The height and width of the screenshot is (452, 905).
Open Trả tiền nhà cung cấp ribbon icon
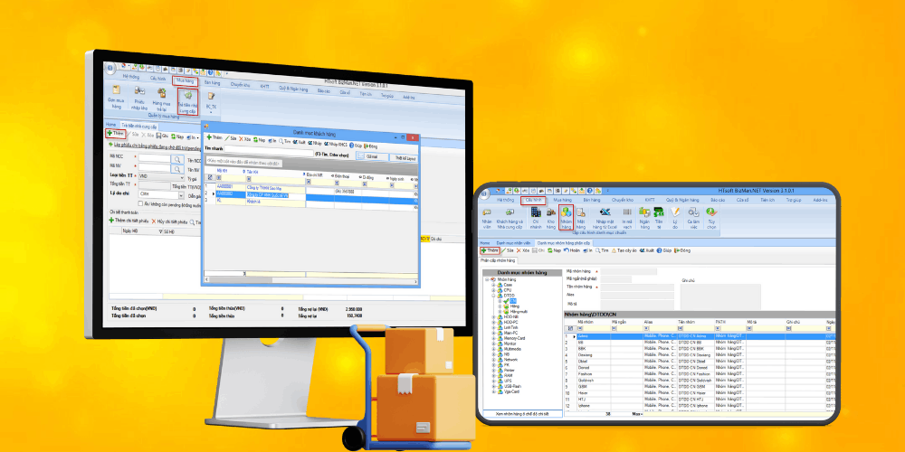click(x=188, y=100)
